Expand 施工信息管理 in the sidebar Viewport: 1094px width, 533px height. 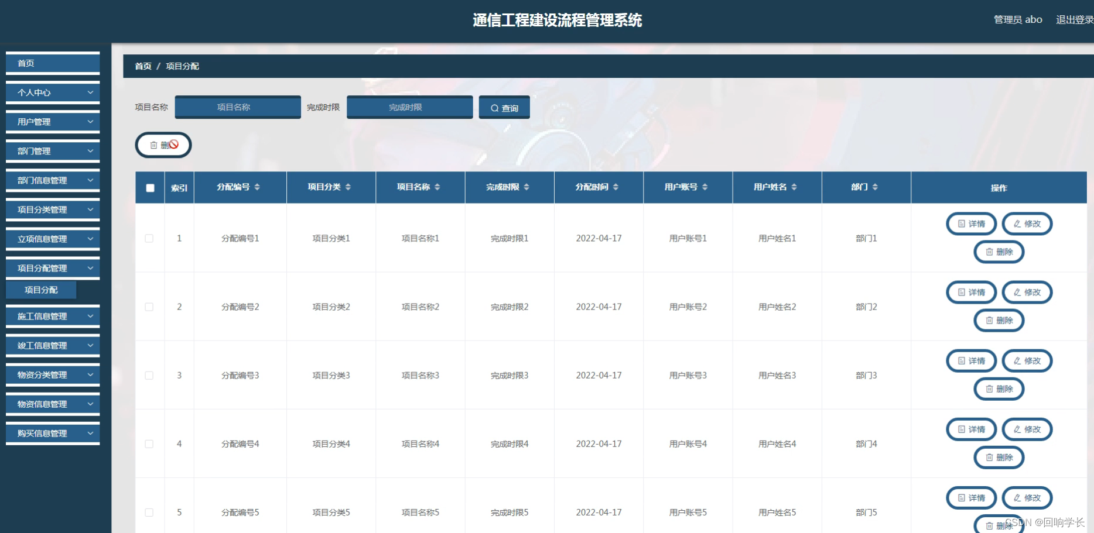52,316
